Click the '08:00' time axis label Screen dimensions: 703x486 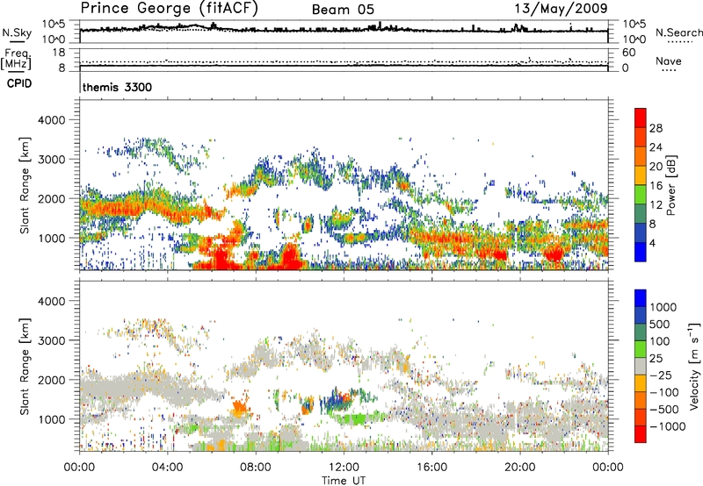256,468
